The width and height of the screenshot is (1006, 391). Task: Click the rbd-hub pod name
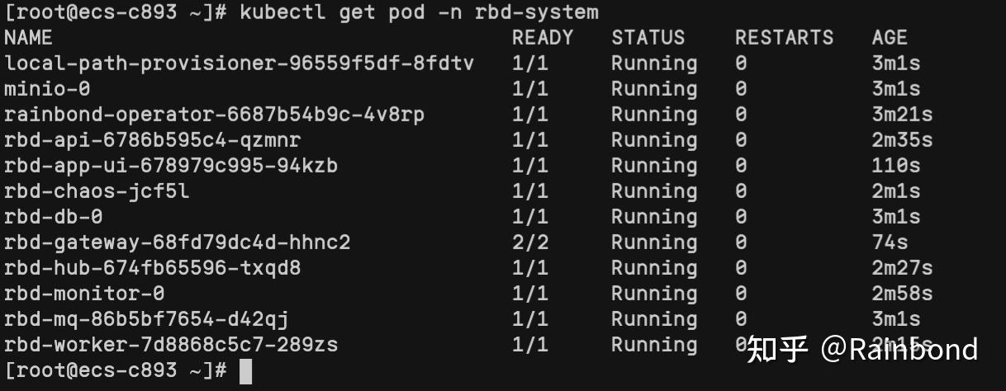[152, 268]
